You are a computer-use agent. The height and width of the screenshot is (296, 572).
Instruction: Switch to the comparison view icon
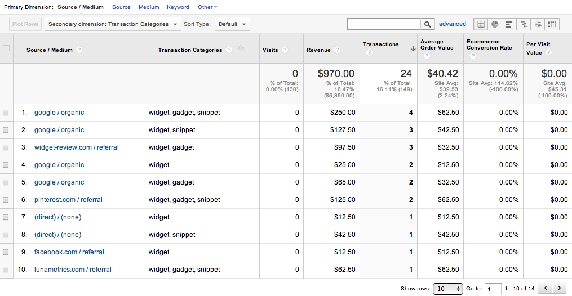tap(524, 24)
